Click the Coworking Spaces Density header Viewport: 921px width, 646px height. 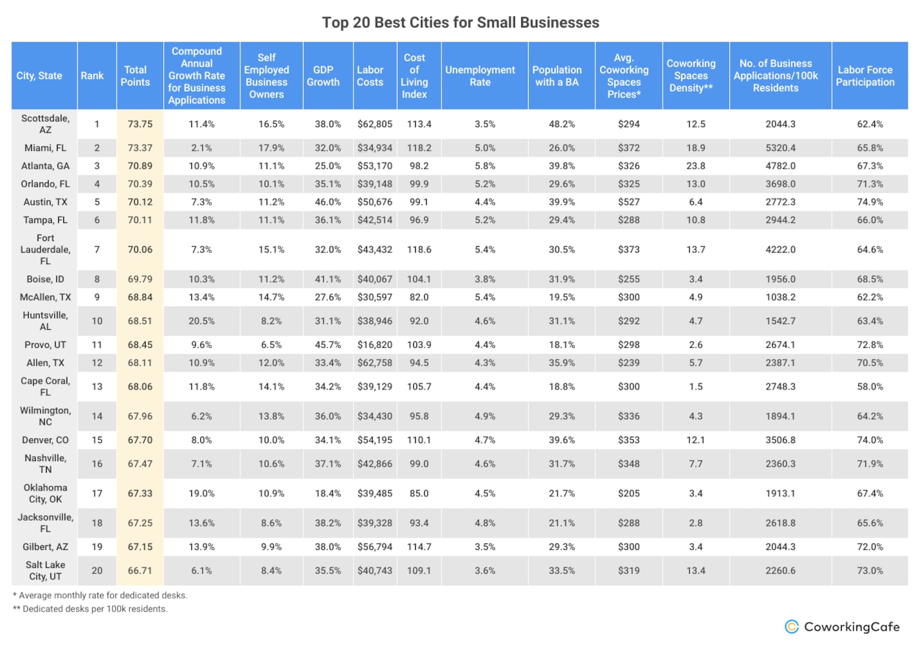[x=691, y=75]
